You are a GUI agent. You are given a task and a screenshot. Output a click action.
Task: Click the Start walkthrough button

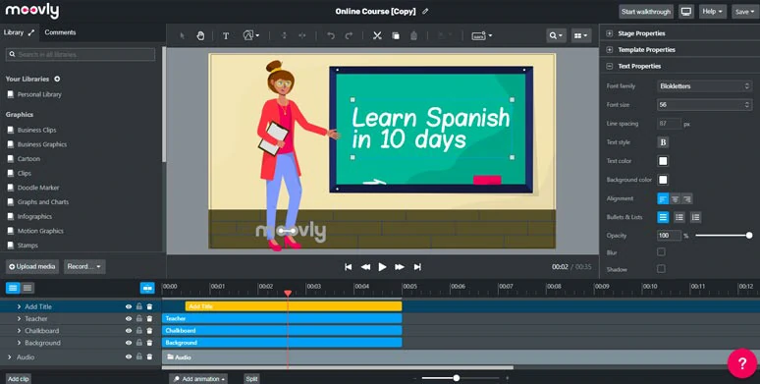point(646,12)
